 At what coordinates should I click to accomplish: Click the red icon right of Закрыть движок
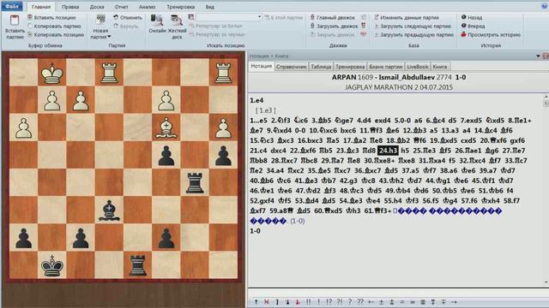[x=363, y=34]
